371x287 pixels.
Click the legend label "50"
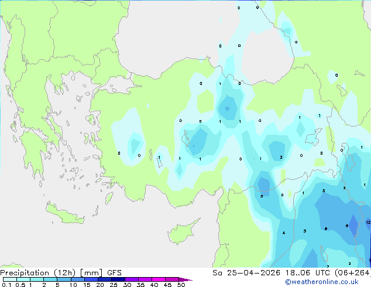pos(181,285)
